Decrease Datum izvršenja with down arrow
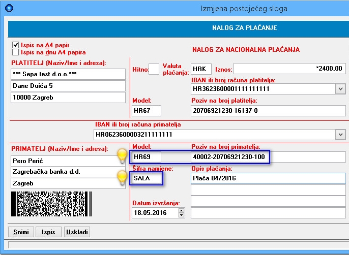Screen dimensions: 349x255 [182, 215]
